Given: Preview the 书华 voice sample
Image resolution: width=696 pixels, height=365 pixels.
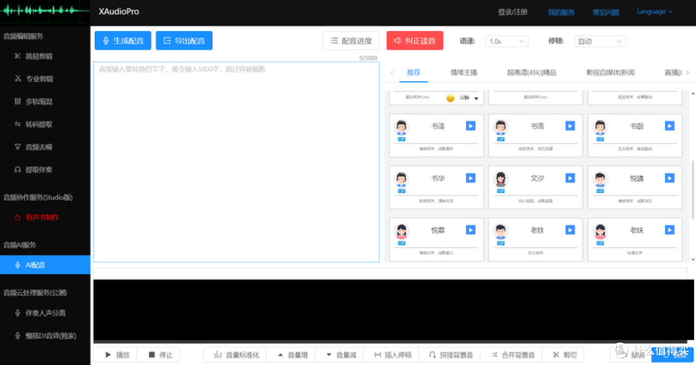Looking at the screenshot, I should click(470, 178).
